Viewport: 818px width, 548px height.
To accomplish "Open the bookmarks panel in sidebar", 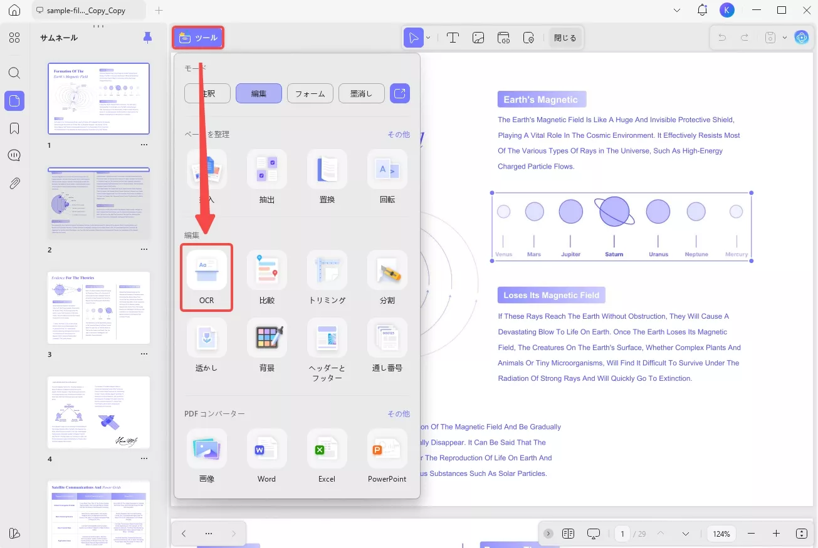I will [x=14, y=128].
